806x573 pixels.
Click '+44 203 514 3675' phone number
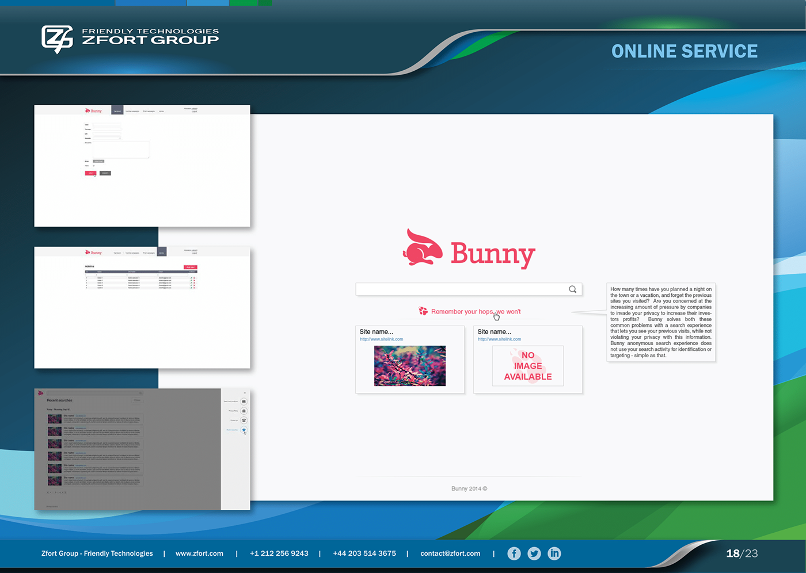click(364, 553)
